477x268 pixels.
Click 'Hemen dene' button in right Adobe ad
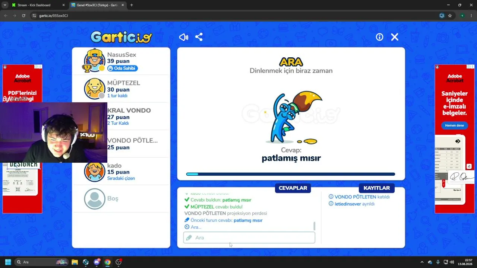click(x=454, y=125)
